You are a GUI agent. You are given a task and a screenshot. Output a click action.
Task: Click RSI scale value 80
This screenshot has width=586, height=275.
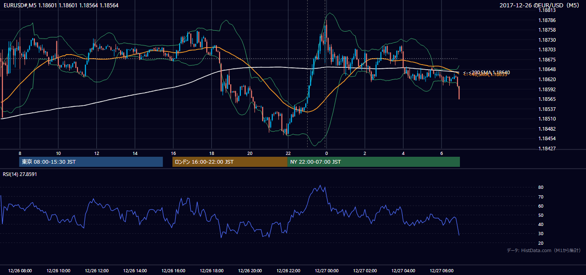541,187
